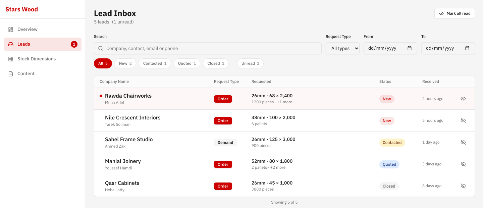Click the '2 hours ago' received time
The width and height of the screenshot is (483, 208).
click(433, 99)
